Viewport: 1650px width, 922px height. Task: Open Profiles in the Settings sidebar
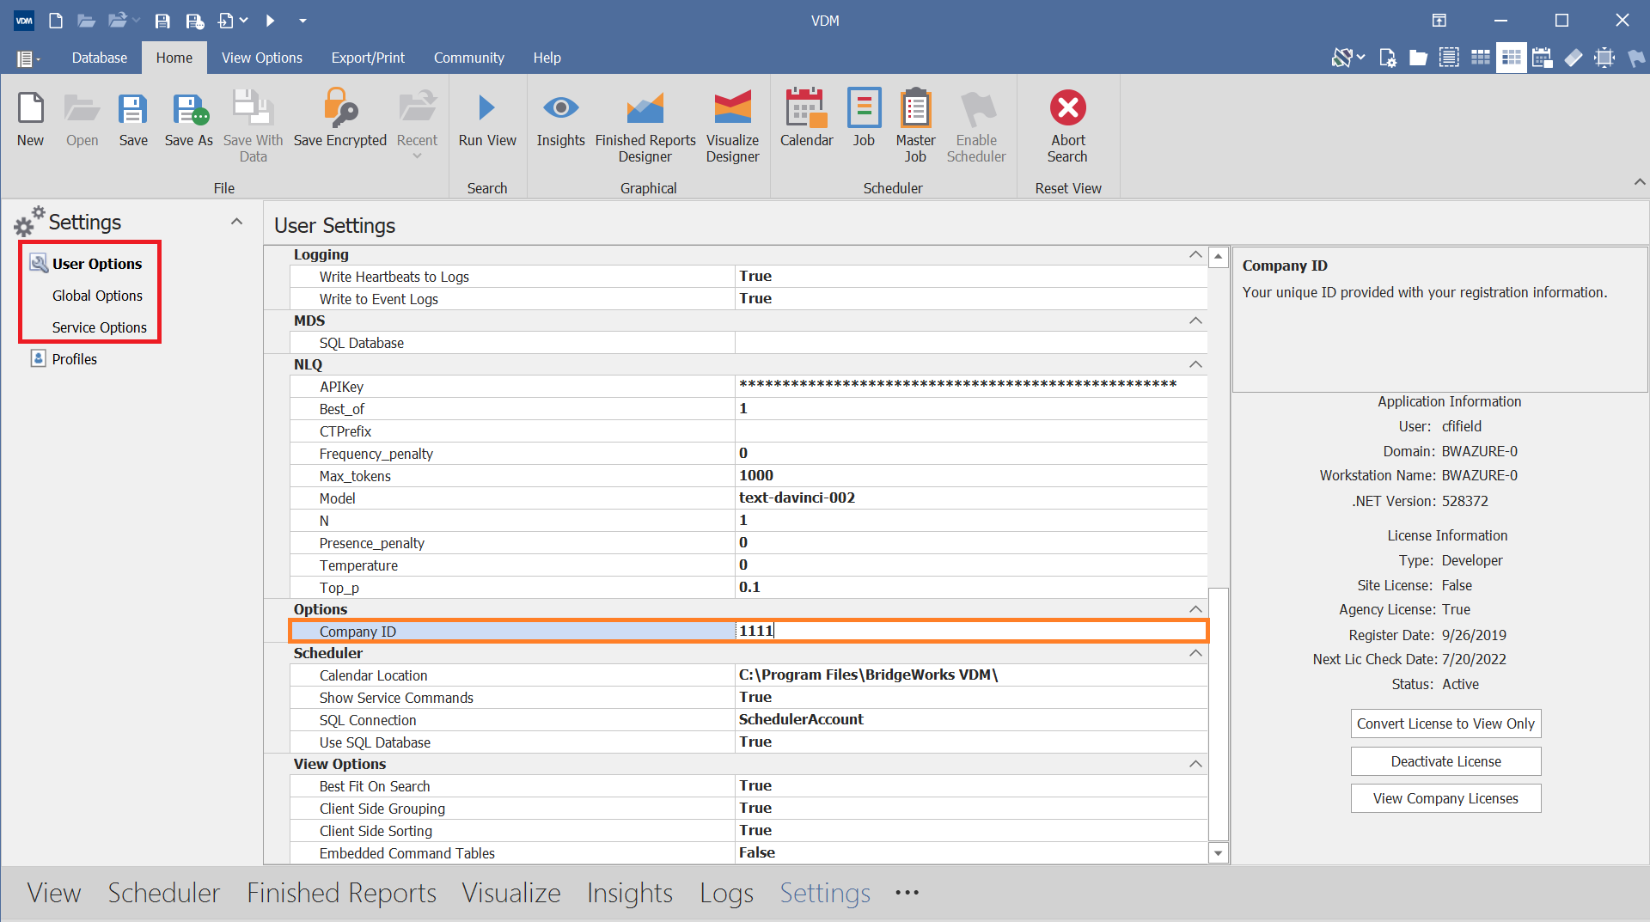74,359
